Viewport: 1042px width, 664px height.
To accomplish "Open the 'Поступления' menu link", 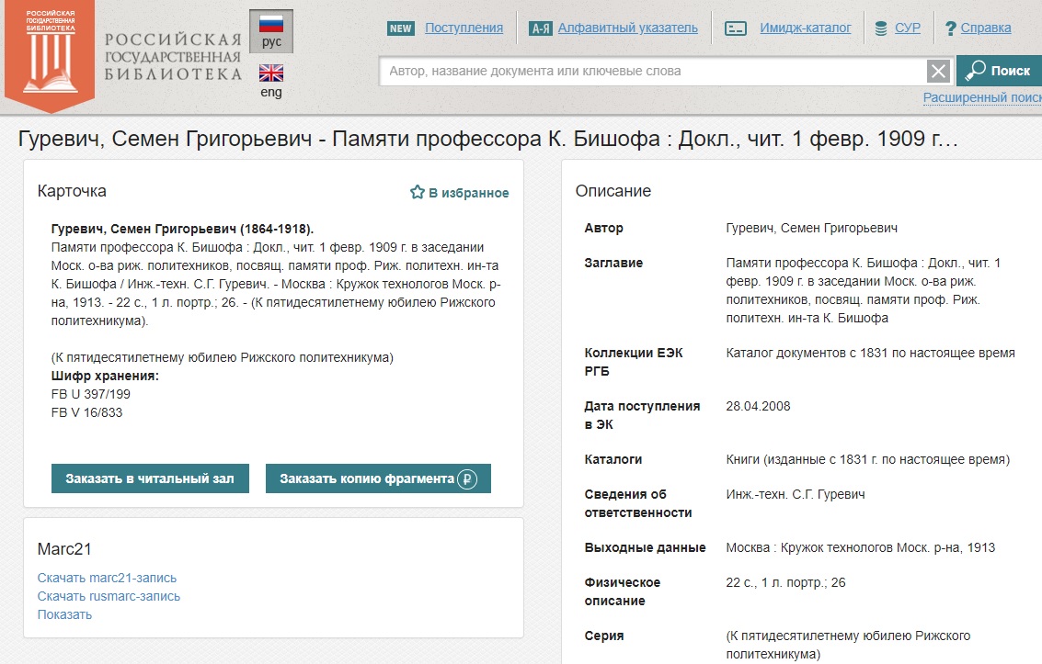I will pyautogui.click(x=464, y=28).
